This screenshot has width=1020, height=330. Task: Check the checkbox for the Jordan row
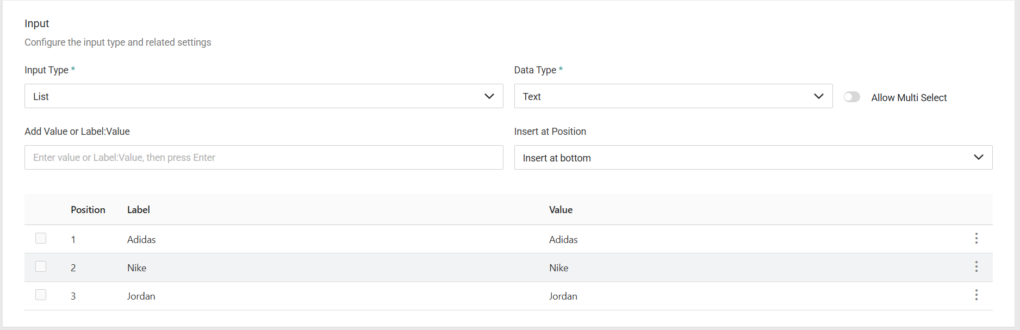41,295
